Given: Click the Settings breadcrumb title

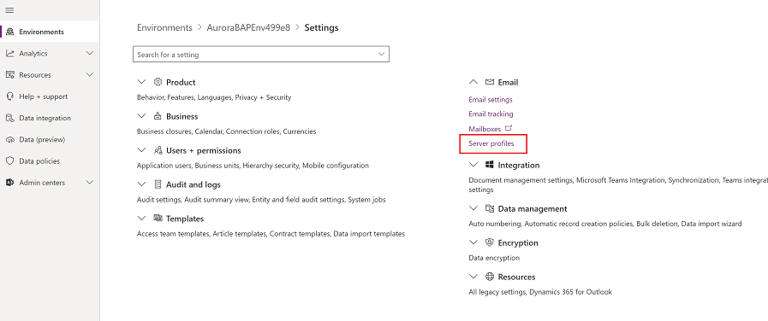Looking at the screenshot, I should coord(321,27).
